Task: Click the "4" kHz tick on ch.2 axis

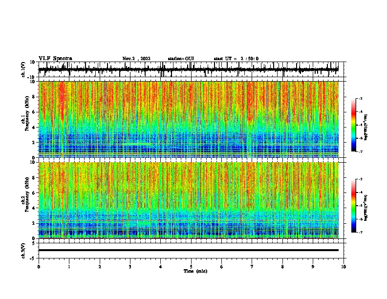Action: (x=34, y=208)
